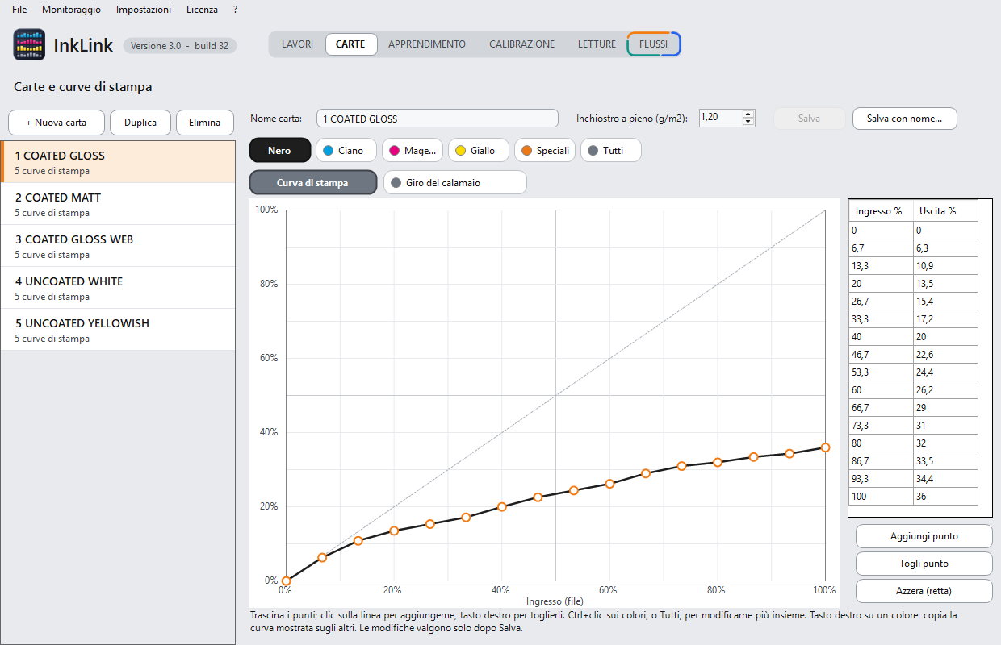This screenshot has height=645, width=1001.
Task: Select Tutti to edit all colors
Action: [611, 150]
